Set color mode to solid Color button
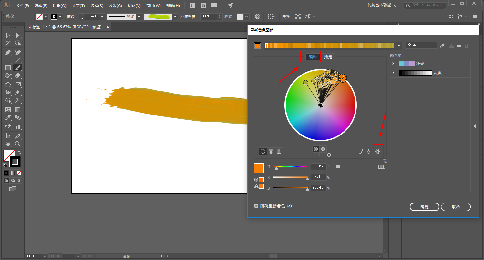 pos(6,173)
